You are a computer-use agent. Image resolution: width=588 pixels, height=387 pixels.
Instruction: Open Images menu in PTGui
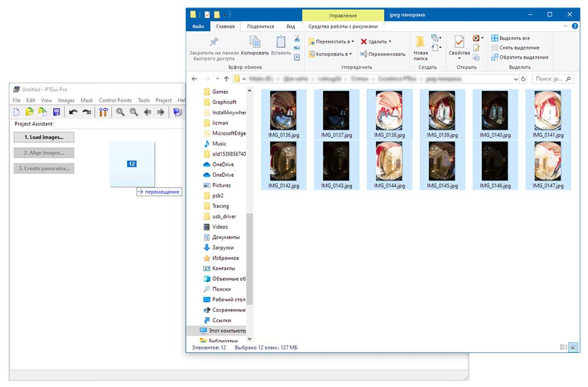(66, 100)
